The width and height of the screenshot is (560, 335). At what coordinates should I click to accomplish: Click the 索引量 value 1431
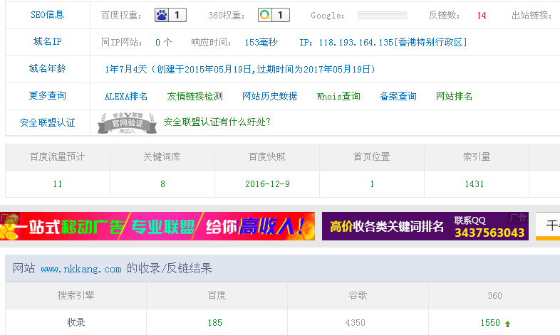[x=474, y=184]
